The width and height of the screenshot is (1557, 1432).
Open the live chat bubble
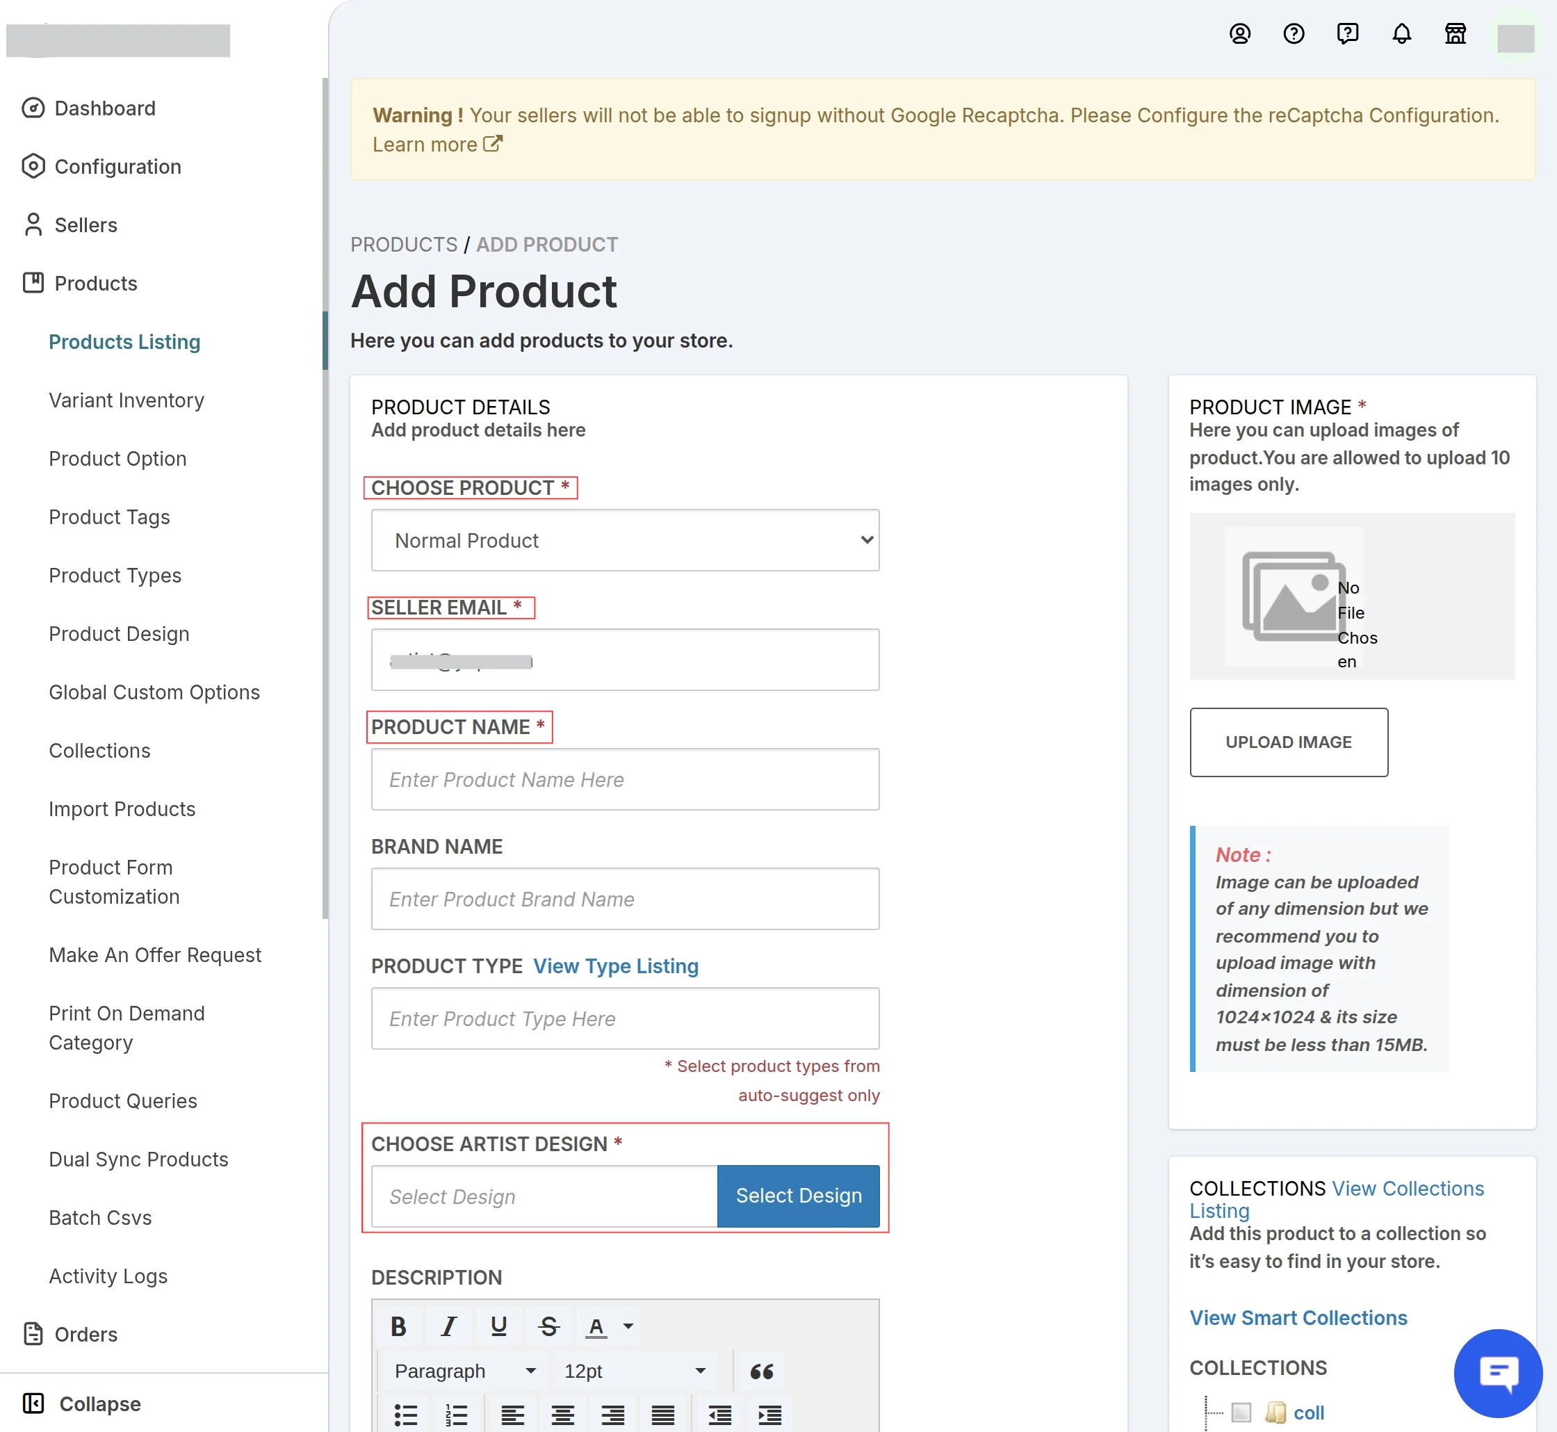click(1498, 1373)
